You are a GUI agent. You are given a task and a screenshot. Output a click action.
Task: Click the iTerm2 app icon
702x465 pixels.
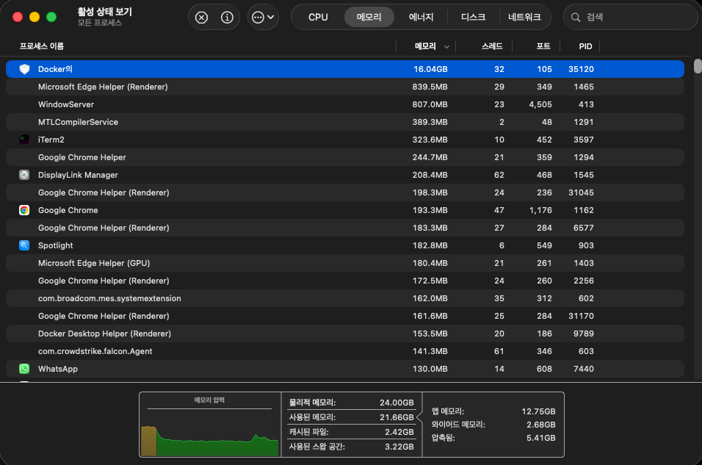(24, 140)
